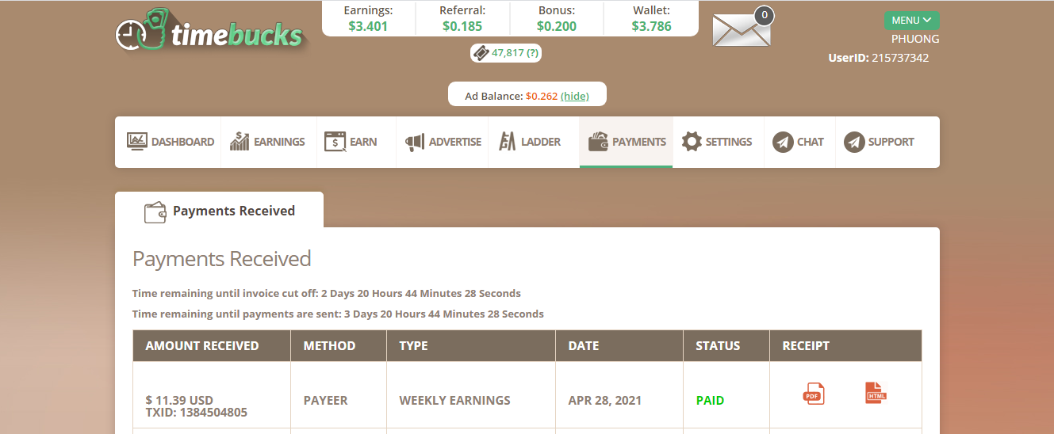This screenshot has width=1054, height=434.
Task: Expand the green MENU dropdown
Action: point(911,20)
